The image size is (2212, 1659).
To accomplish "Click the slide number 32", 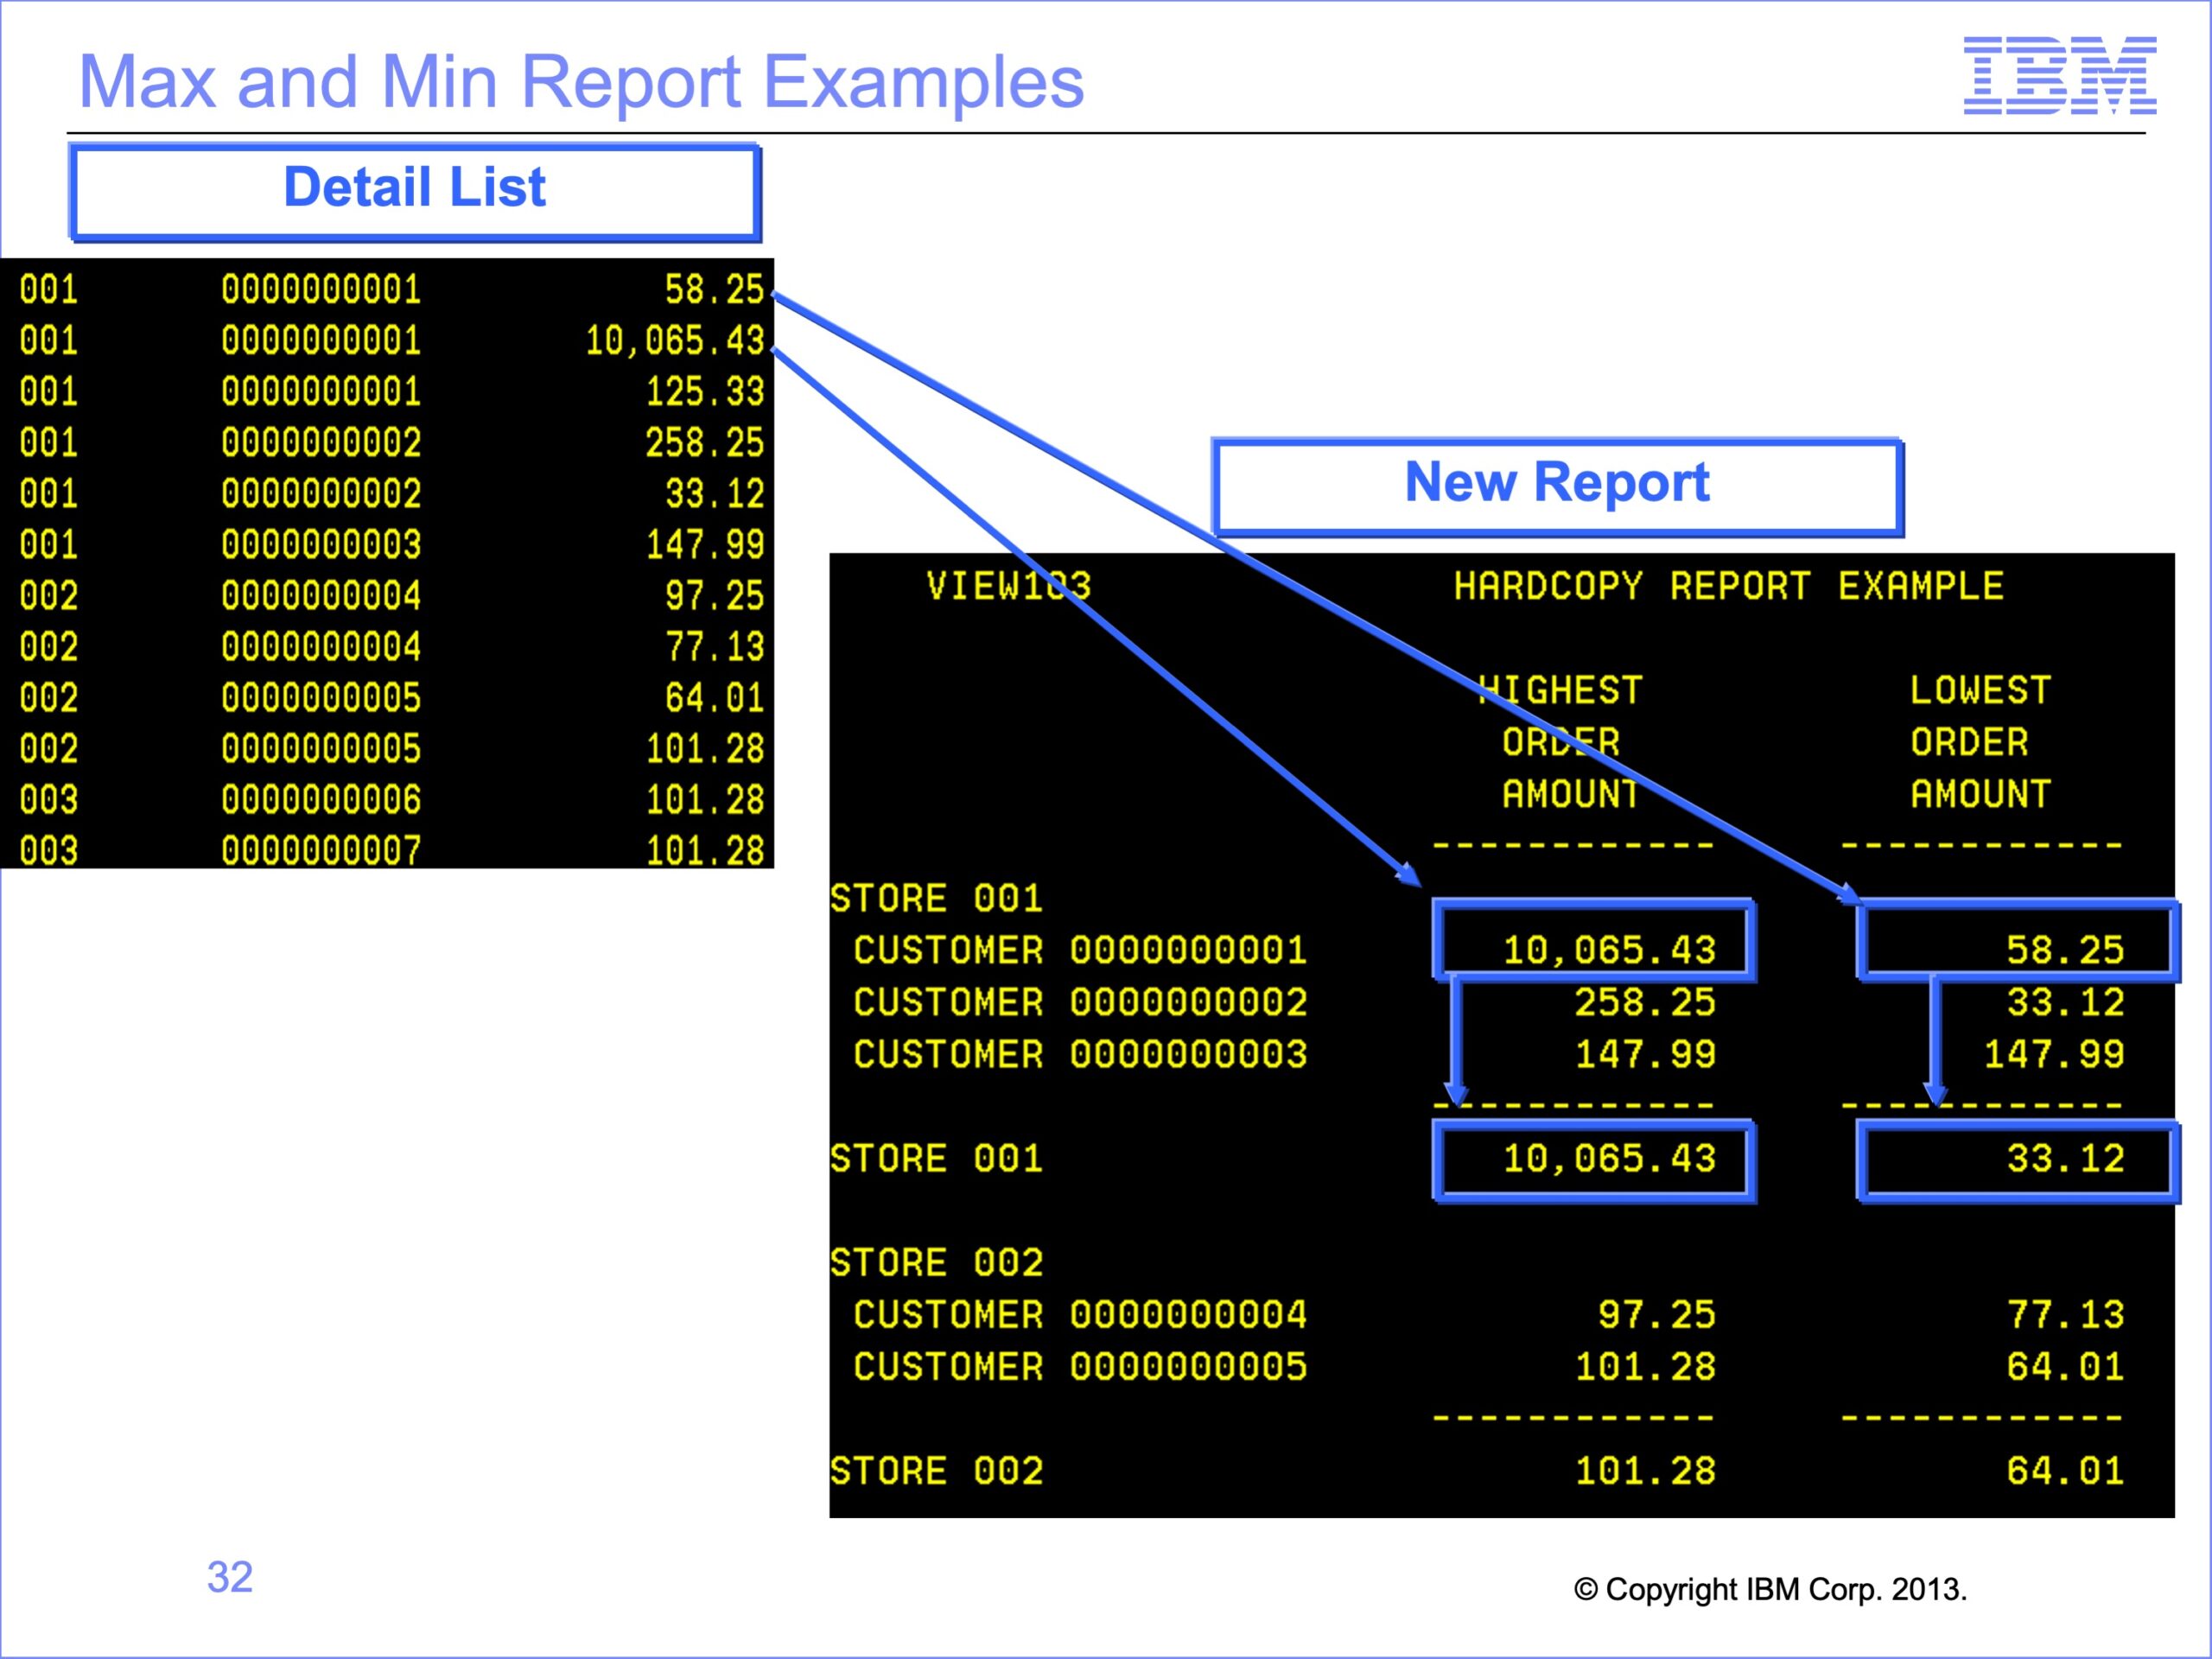I will pos(230,1577).
